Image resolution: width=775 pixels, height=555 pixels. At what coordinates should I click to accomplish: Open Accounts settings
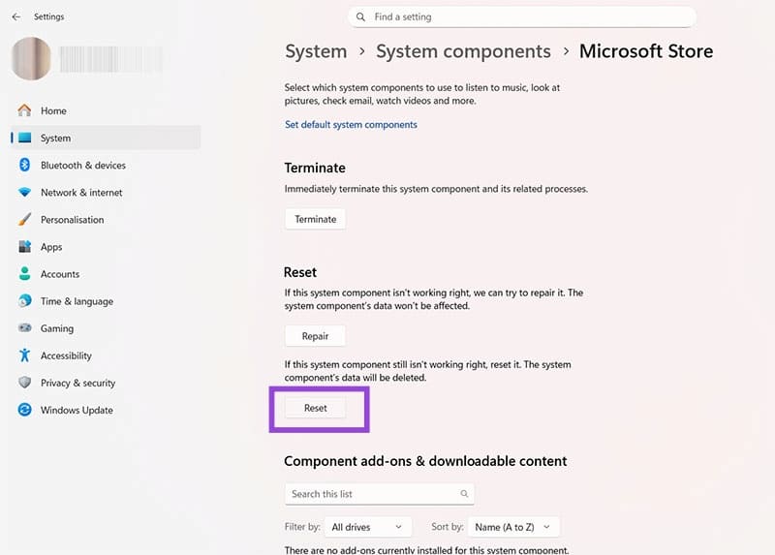106,274
